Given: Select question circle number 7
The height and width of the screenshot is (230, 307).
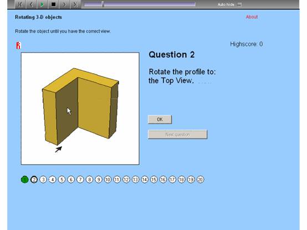Looking at the screenshot, I should pos(80,180).
